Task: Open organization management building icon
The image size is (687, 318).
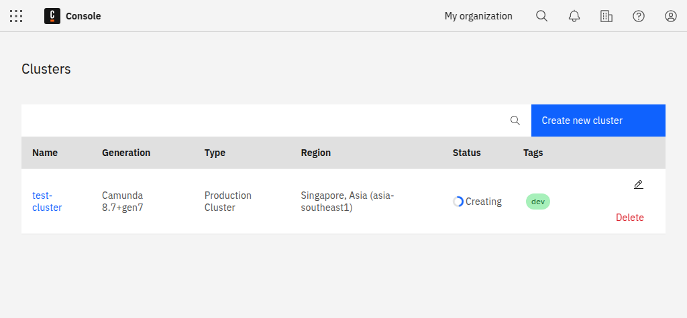Action: click(606, 16)
